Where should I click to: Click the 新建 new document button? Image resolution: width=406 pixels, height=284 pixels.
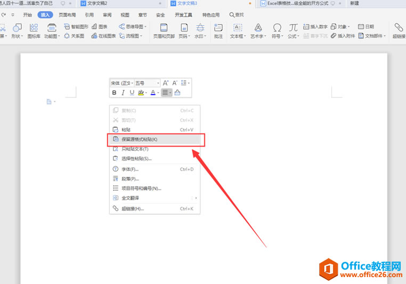pos(354,3)
